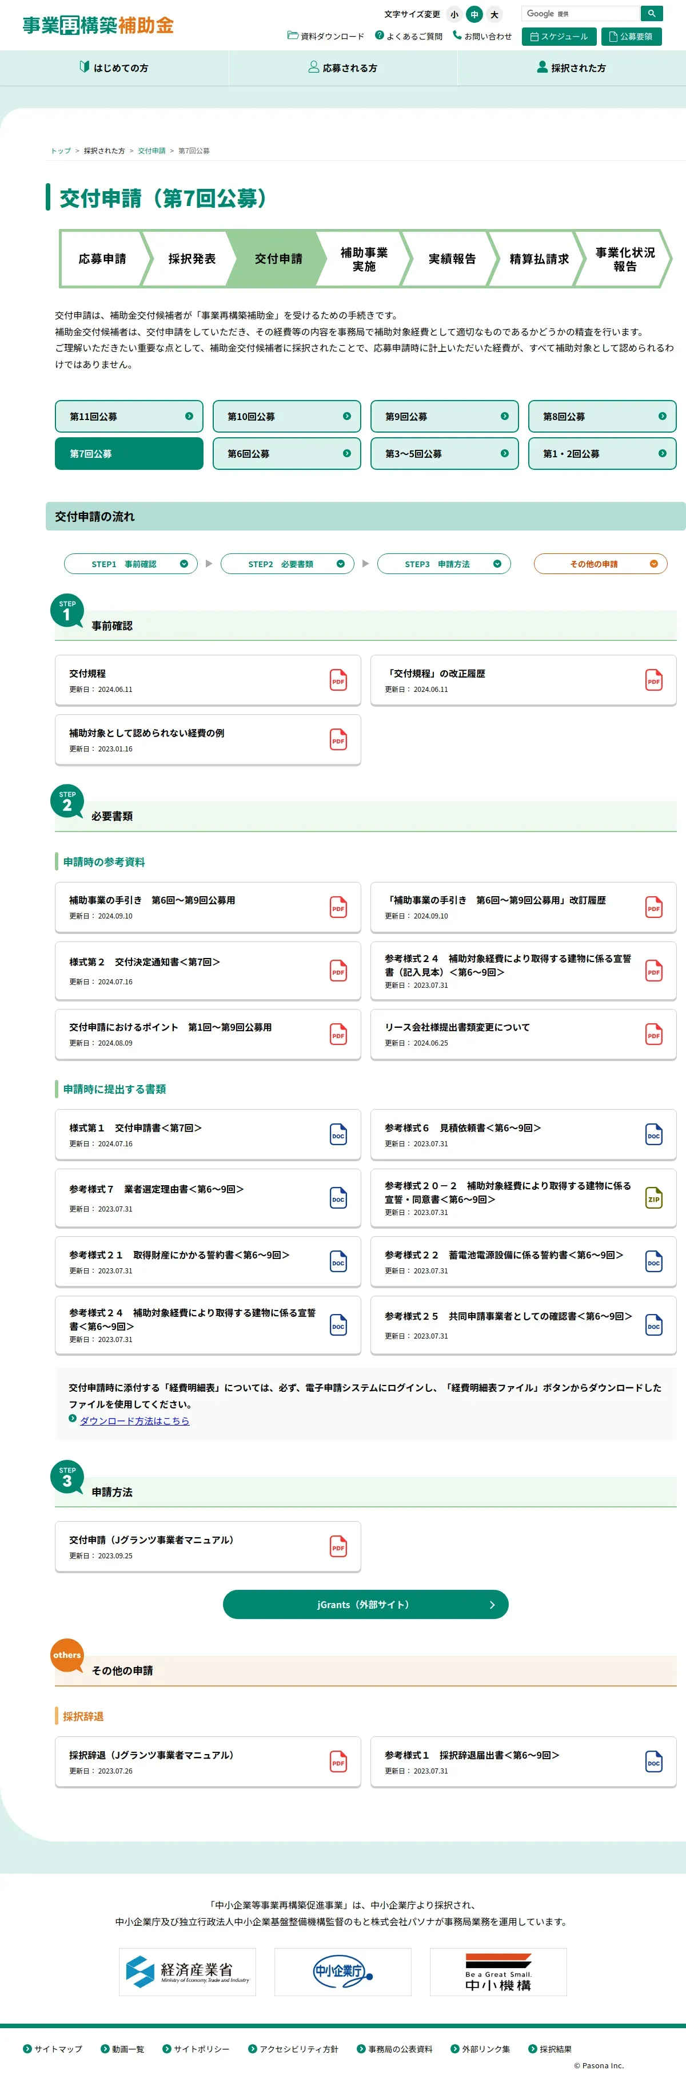Open the 公募要領 button
The height and width of the screenshot is (2082, 686).
coord(631,37)
